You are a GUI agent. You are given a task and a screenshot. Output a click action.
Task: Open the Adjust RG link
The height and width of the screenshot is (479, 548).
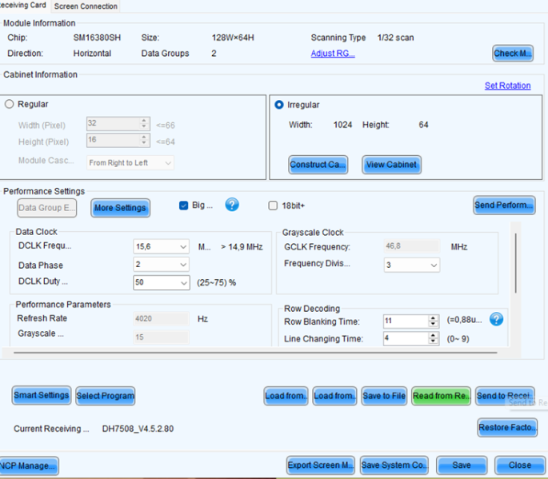[333, 54]
